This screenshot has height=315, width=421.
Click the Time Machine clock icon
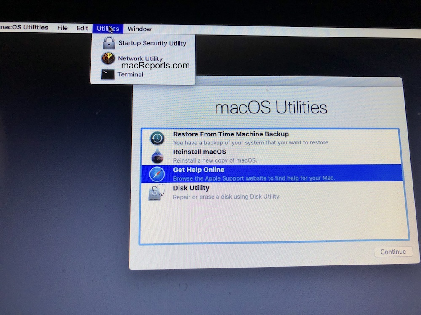click(157, 138)
